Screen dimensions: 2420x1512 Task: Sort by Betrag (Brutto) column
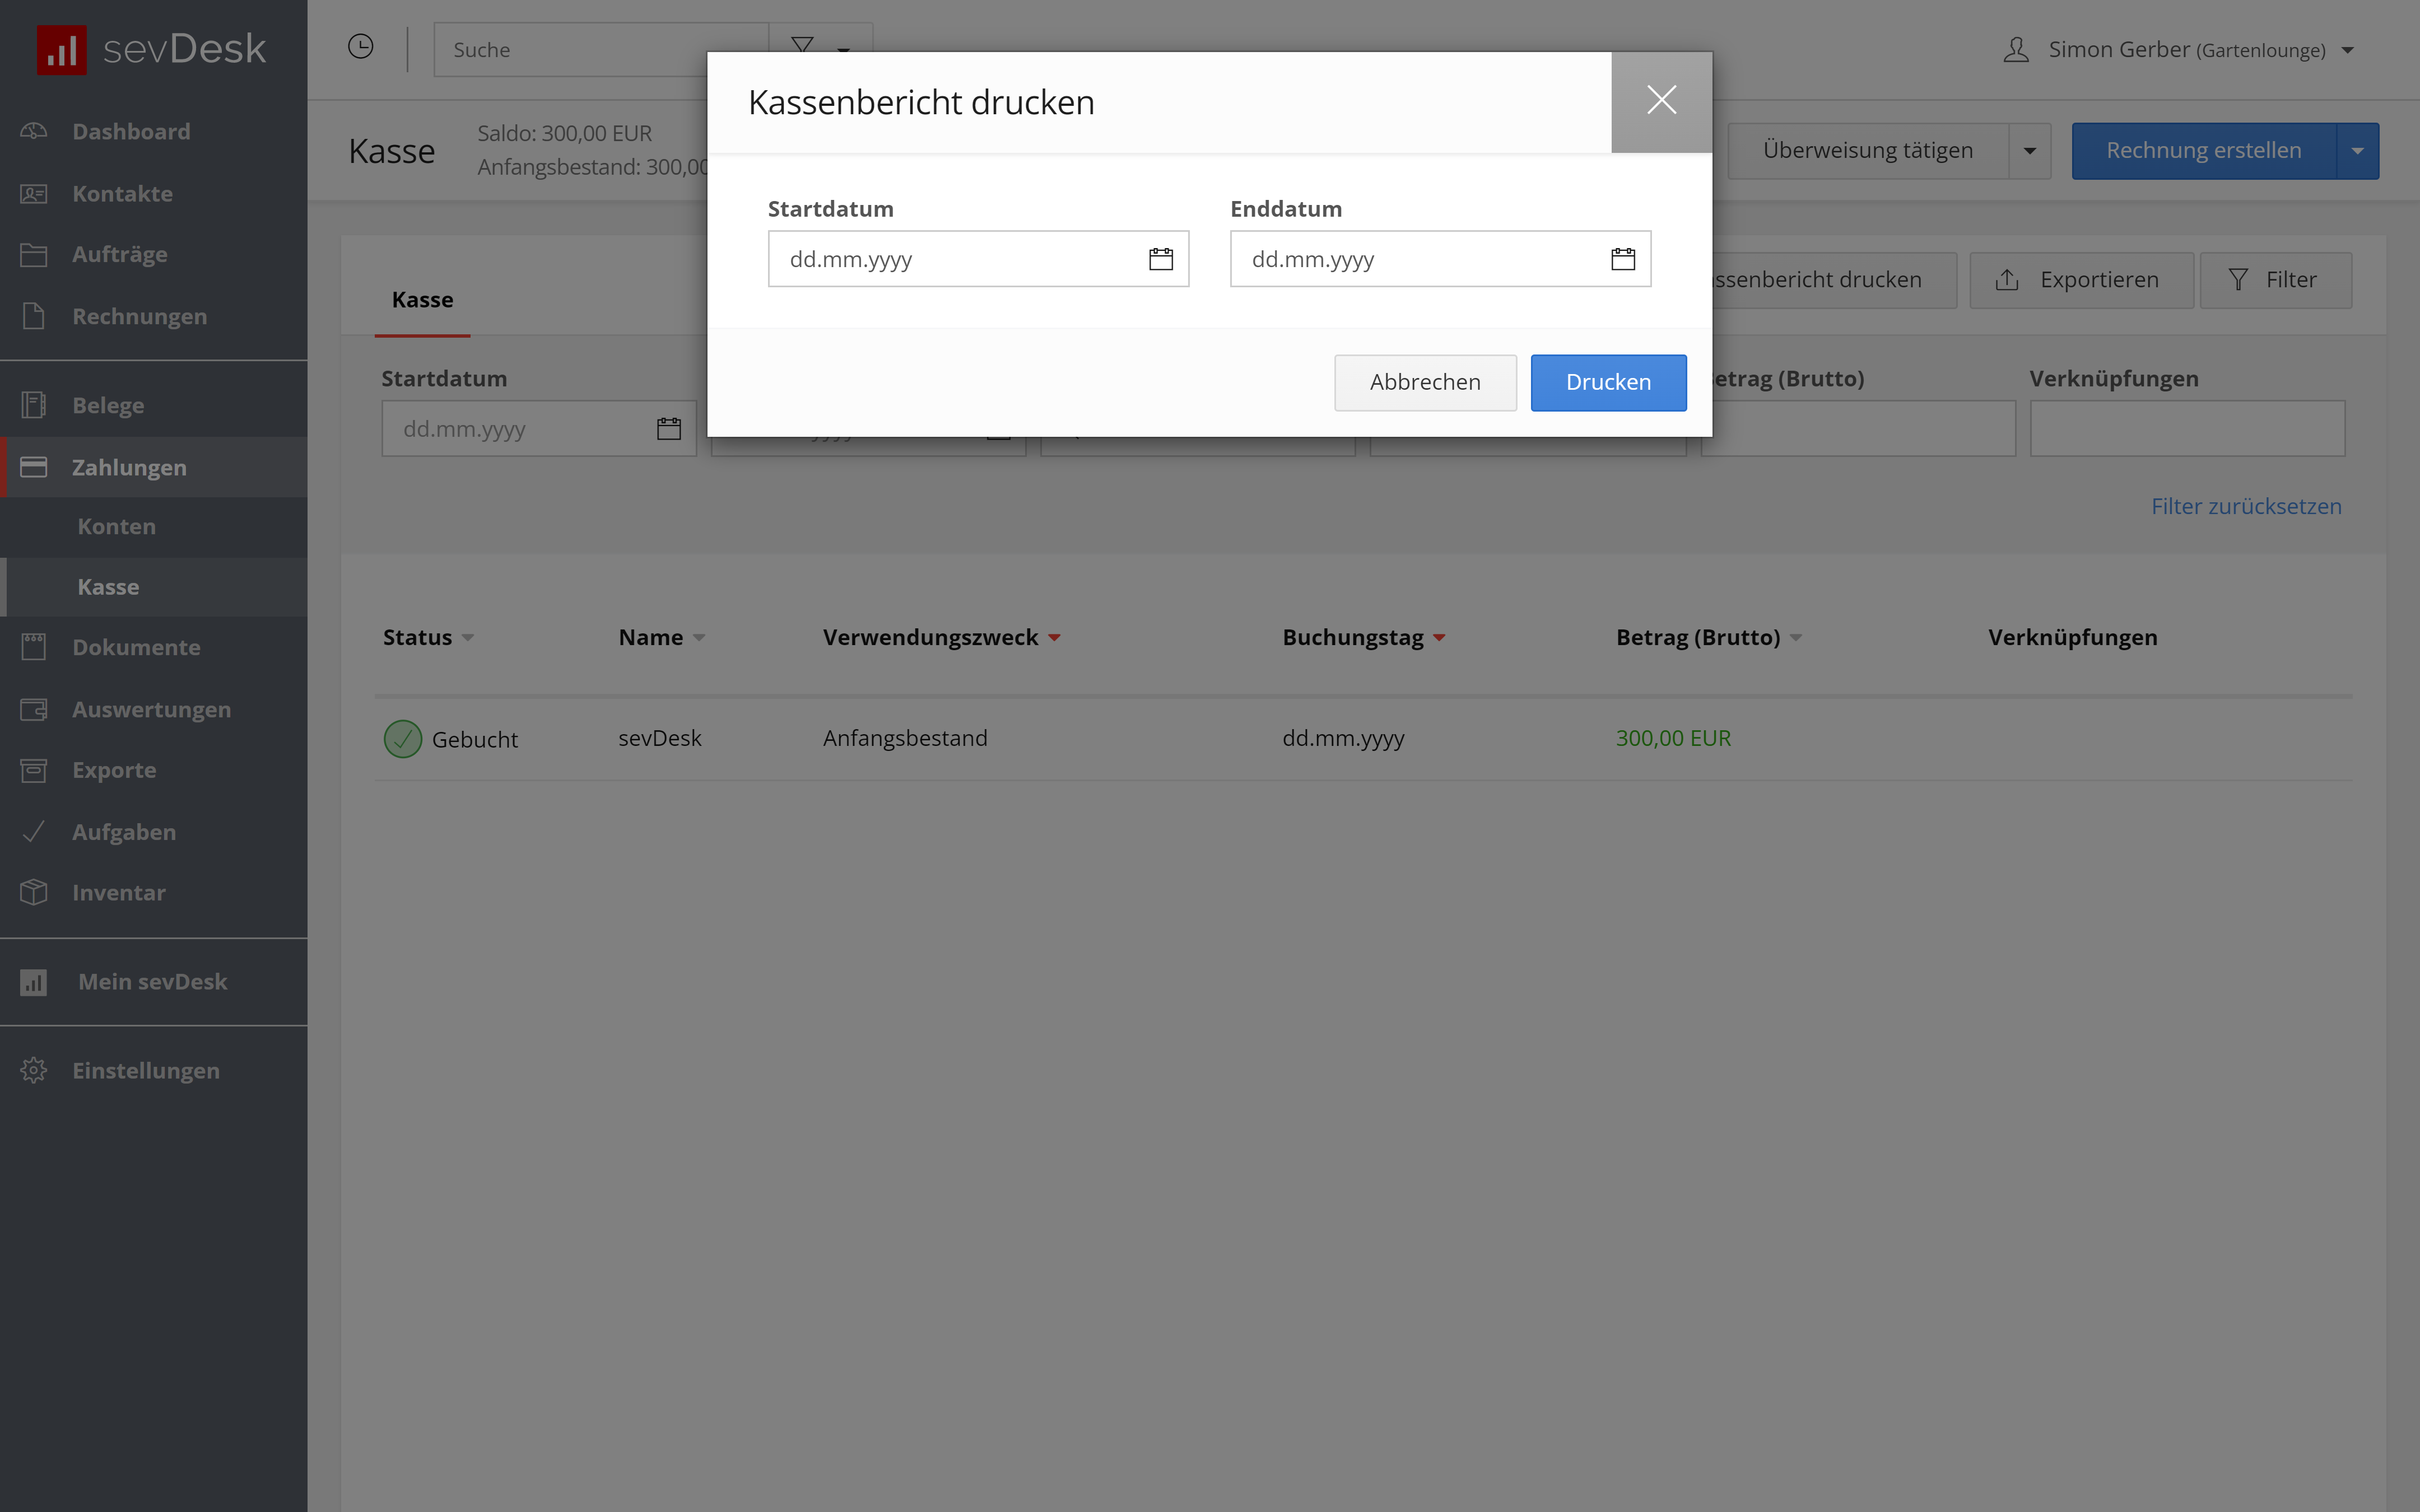[1709, 637]
